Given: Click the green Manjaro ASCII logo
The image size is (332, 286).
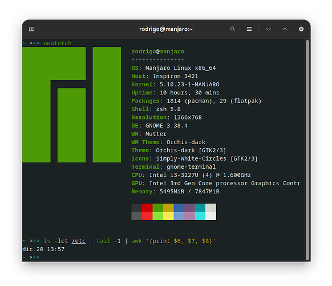Looking at the screenshot, I should (71, 105).
